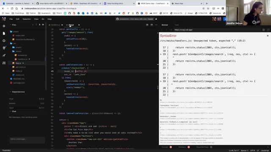Open the Live collaboration people icon

(4, 63)
